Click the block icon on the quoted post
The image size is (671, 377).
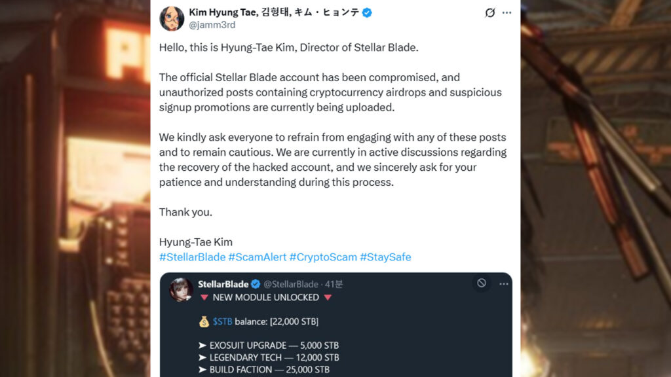coord(482,283)
